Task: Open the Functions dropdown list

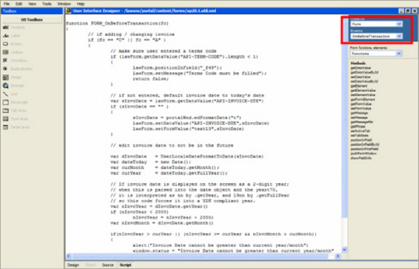Action: tap(376, 53)
